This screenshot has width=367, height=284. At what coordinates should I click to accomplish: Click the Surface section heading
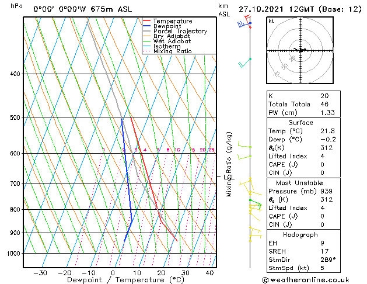click(300, 123)
